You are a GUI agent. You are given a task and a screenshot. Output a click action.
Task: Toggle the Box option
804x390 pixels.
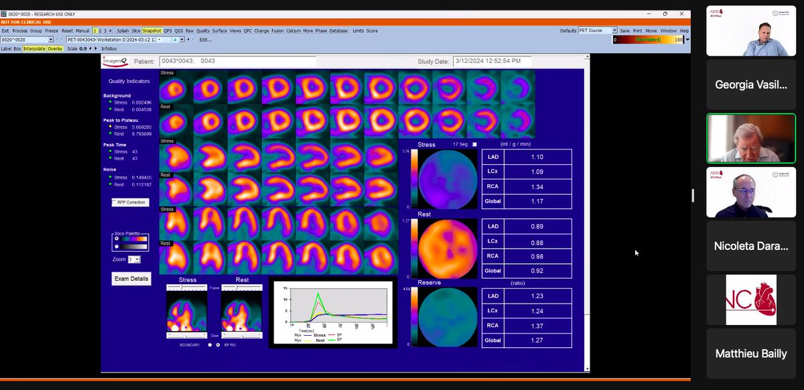point(17,48)
